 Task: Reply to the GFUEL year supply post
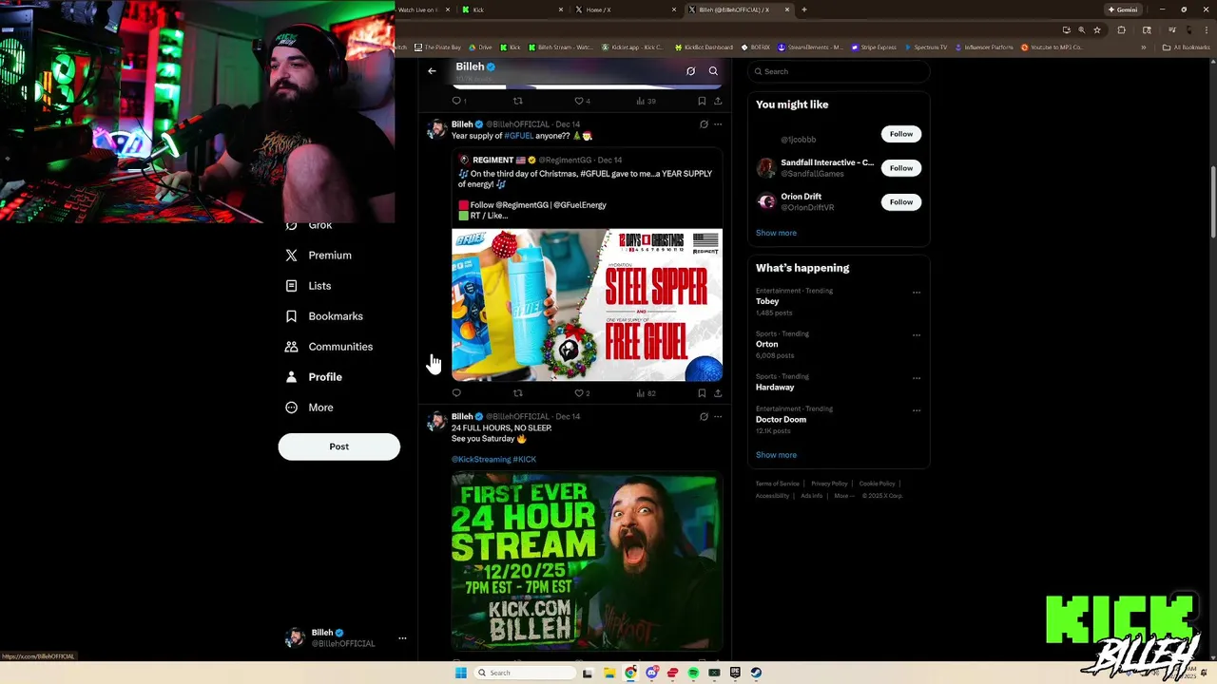click(456, 393)
